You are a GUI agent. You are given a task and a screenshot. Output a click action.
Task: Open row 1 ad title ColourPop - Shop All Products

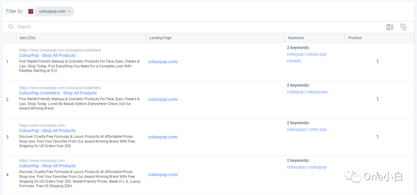pyautogui.click(x=47, y=55)
